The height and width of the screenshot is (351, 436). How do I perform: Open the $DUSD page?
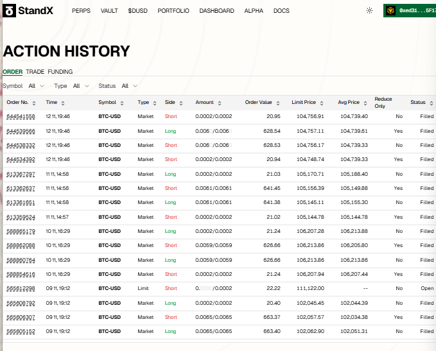[x=137, y=11]
